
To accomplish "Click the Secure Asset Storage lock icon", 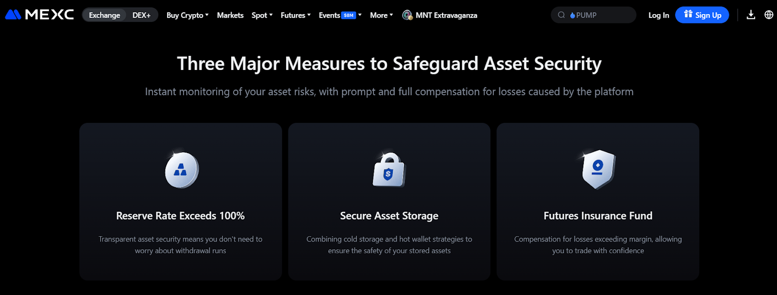I will pos(388,170).
